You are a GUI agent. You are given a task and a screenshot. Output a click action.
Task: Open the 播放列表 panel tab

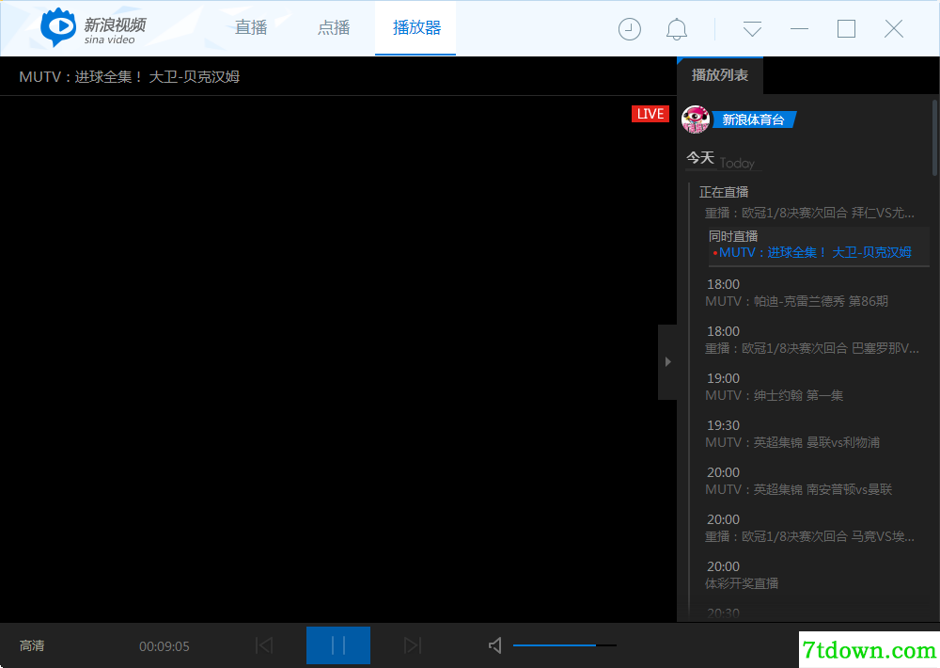click(x=720, y=75)
